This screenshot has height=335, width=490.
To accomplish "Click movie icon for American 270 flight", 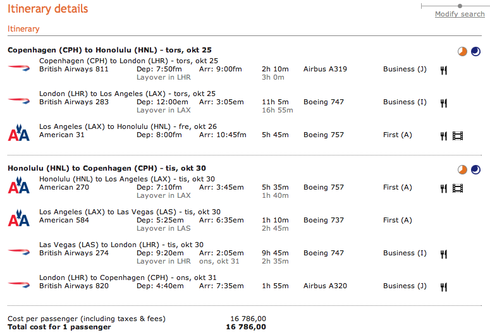I will pos(458,188).
